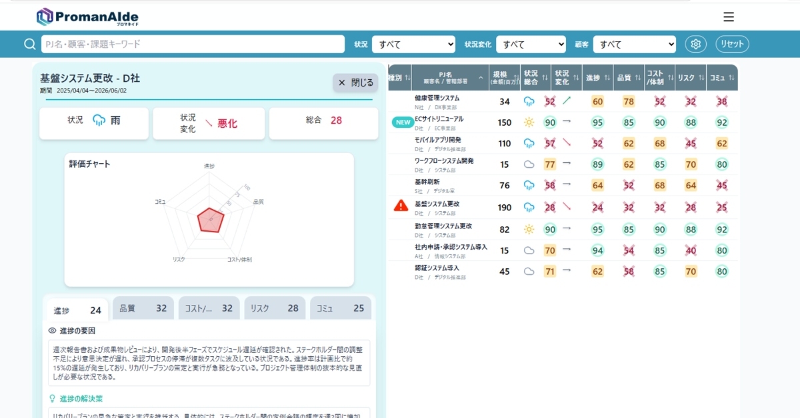Viewport: 800px width, 418px height.
Task: Switch to the コスト 32 tab
Action: point(209,308)
